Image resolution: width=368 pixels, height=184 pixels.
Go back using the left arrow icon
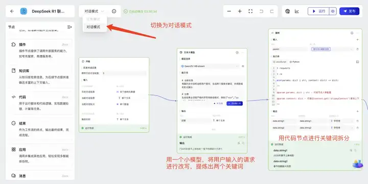pos(12,11)
